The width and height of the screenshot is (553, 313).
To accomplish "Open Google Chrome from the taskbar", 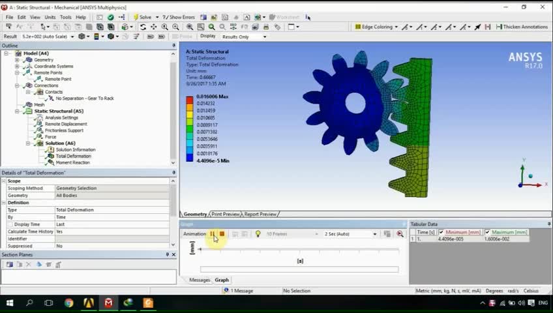I will pos(68,303).
